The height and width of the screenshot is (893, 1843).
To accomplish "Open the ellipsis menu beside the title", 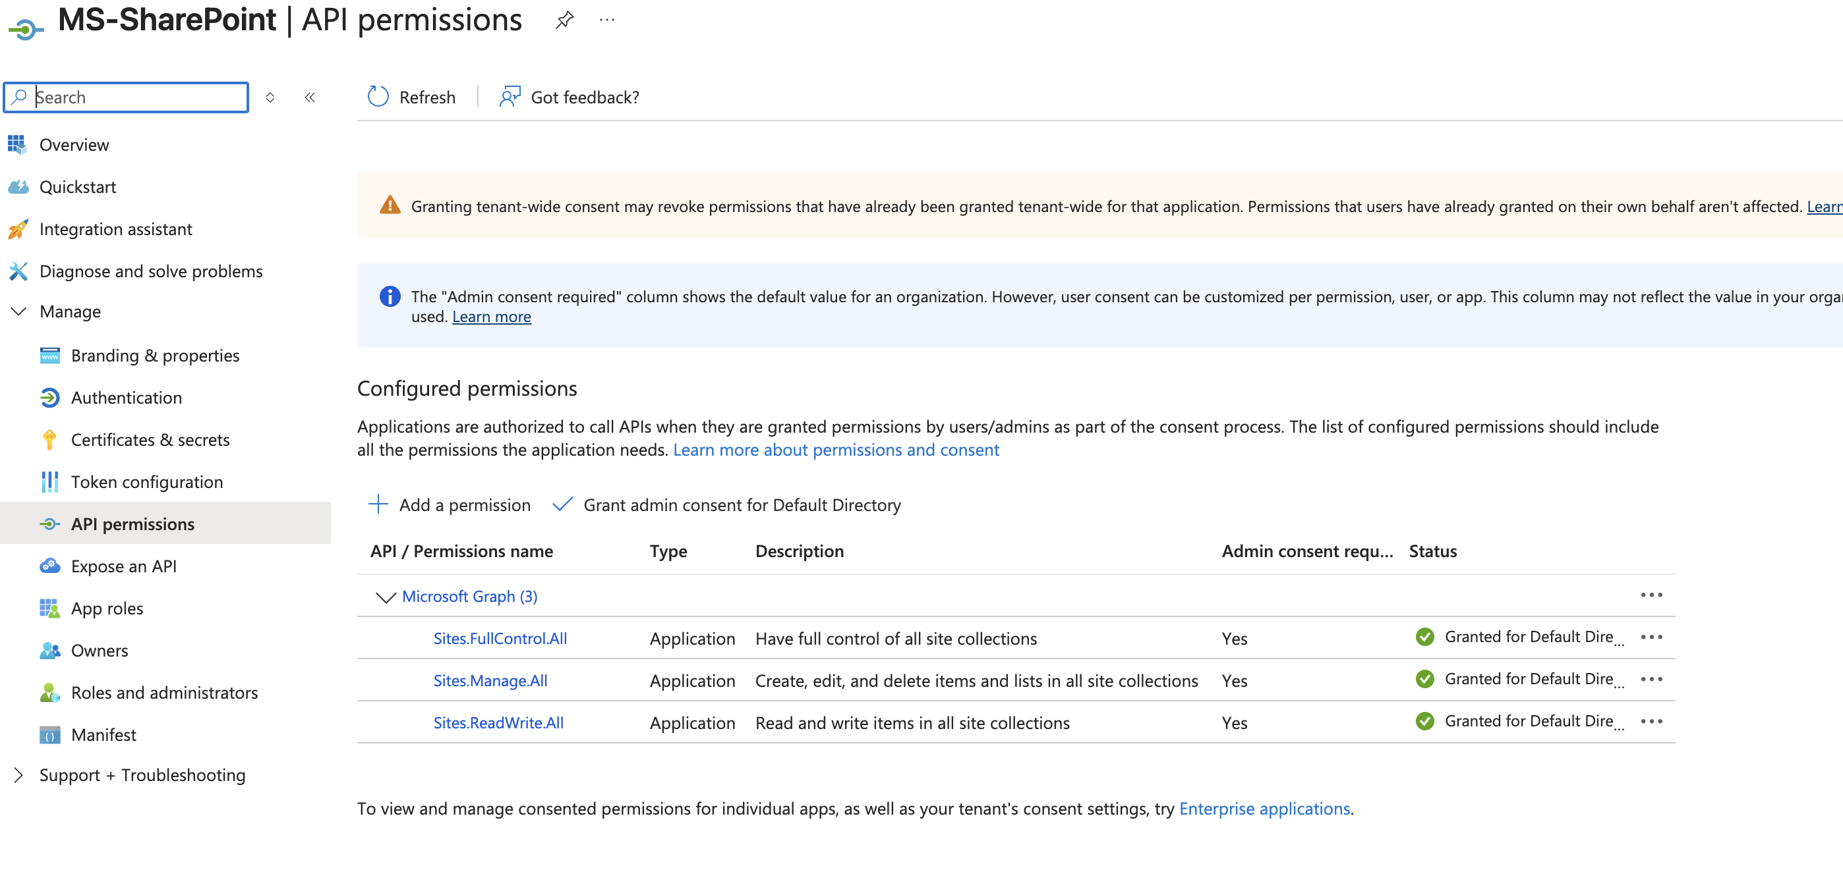I will coord(606,20).
